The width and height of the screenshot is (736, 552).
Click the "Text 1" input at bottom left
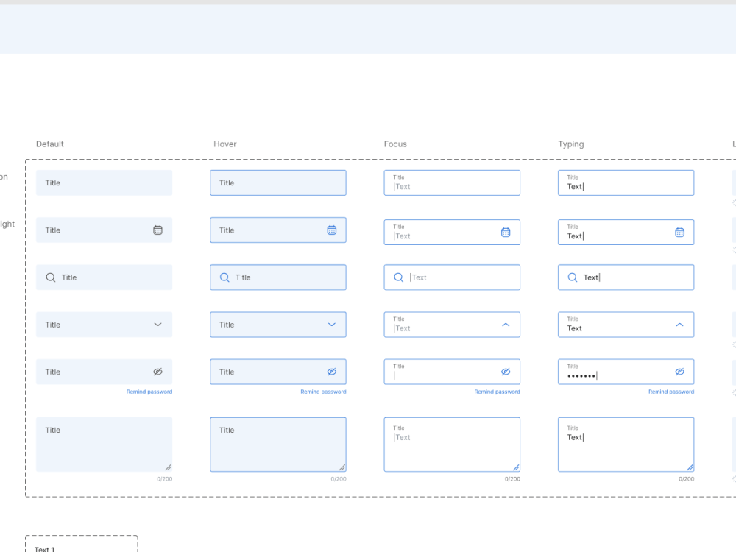81,547
